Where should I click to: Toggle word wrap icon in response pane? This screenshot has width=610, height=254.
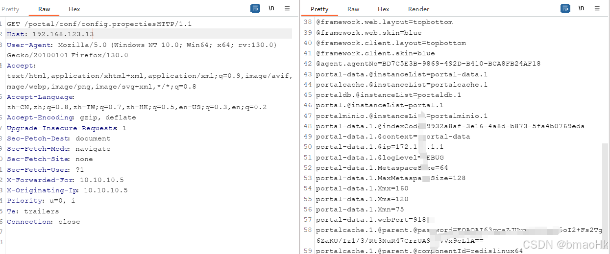coord(565,8)
